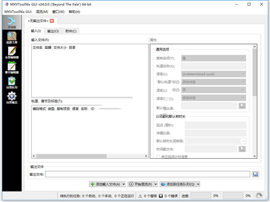This screenshot has height=202, width=270.
Task: Click the start multiplexing (开始混流) button
Action: click(x=141, y=184)
